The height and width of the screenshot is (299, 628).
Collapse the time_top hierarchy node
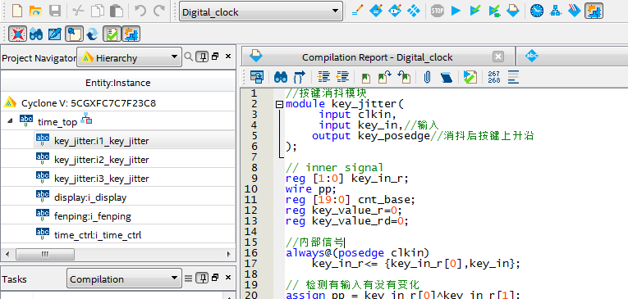[10, 121]
